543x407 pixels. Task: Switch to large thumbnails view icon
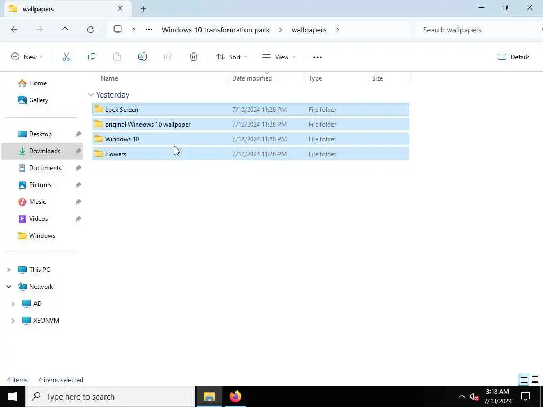point(535,379)
